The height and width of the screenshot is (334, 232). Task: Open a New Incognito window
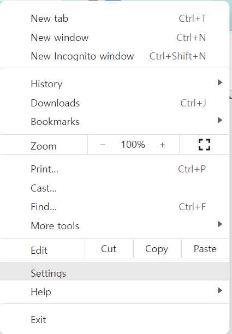pyautogui.click(x=115, y=56)
